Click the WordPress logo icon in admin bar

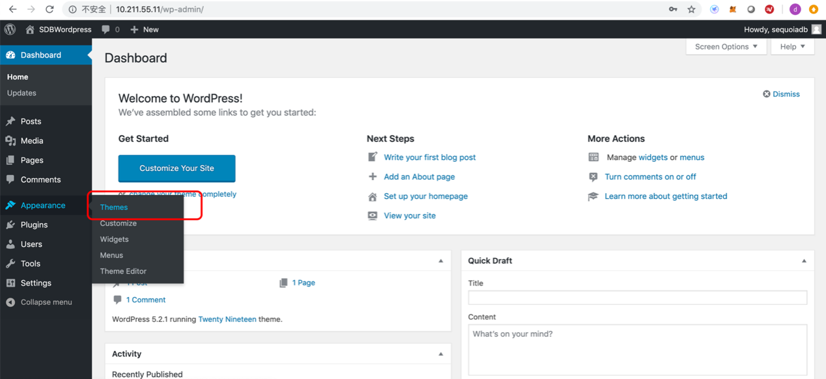tap(10, 29)
